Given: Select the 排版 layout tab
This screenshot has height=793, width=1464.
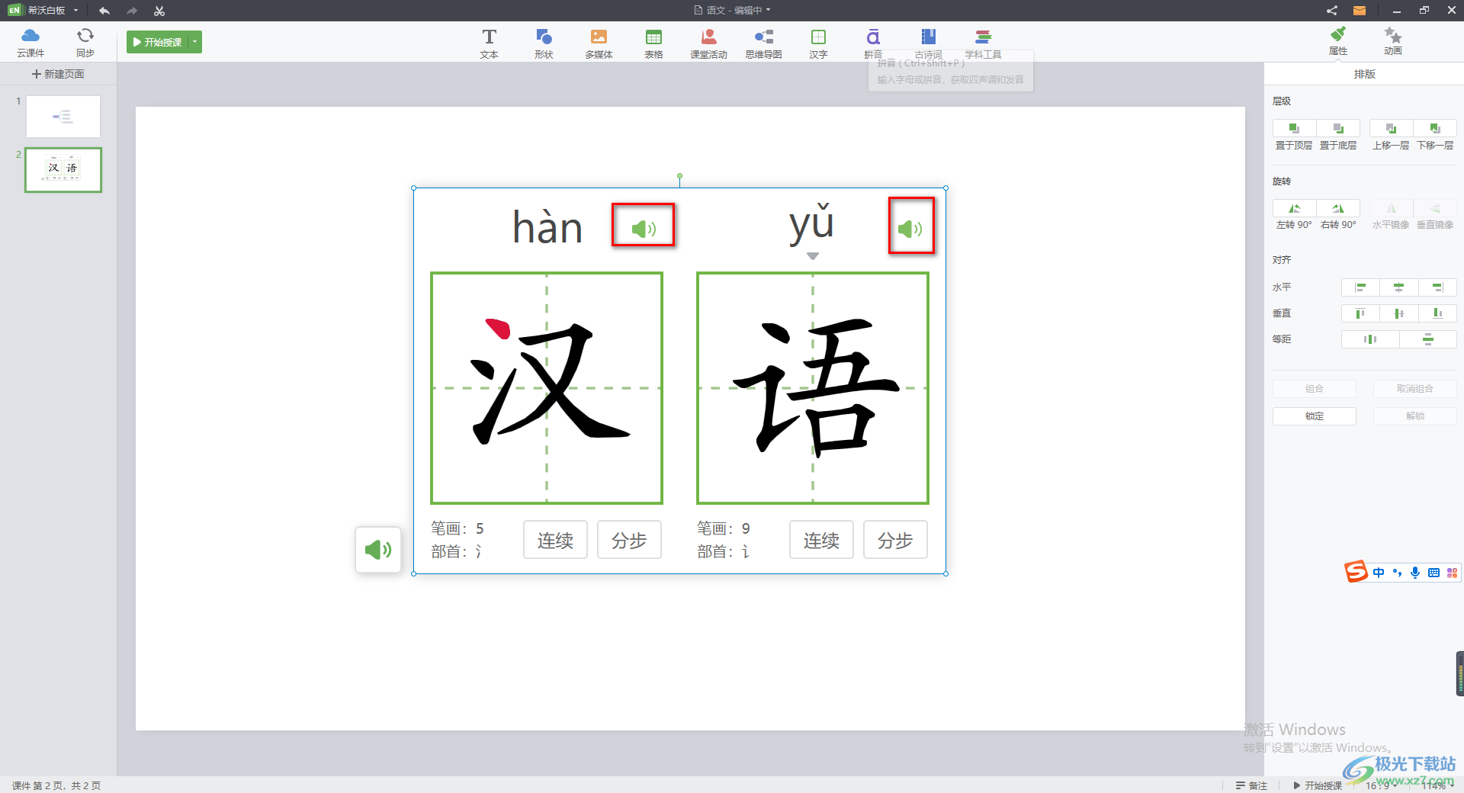Looking at the screenshot, I should pos(1364,74).
